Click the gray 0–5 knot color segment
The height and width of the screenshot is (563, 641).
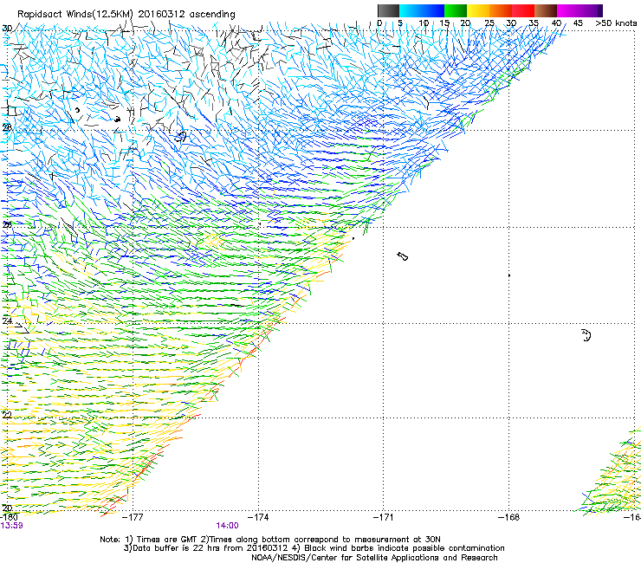click(388, 10)
